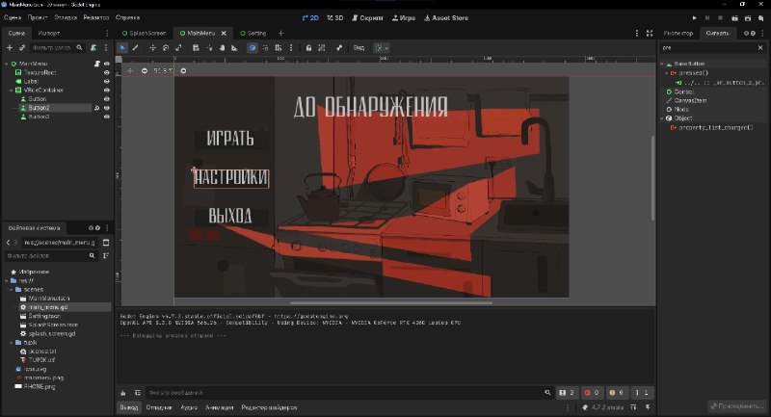771x417 pixels.
Task: Add a new child node with plus icon
Action: [x=10, y=47]
